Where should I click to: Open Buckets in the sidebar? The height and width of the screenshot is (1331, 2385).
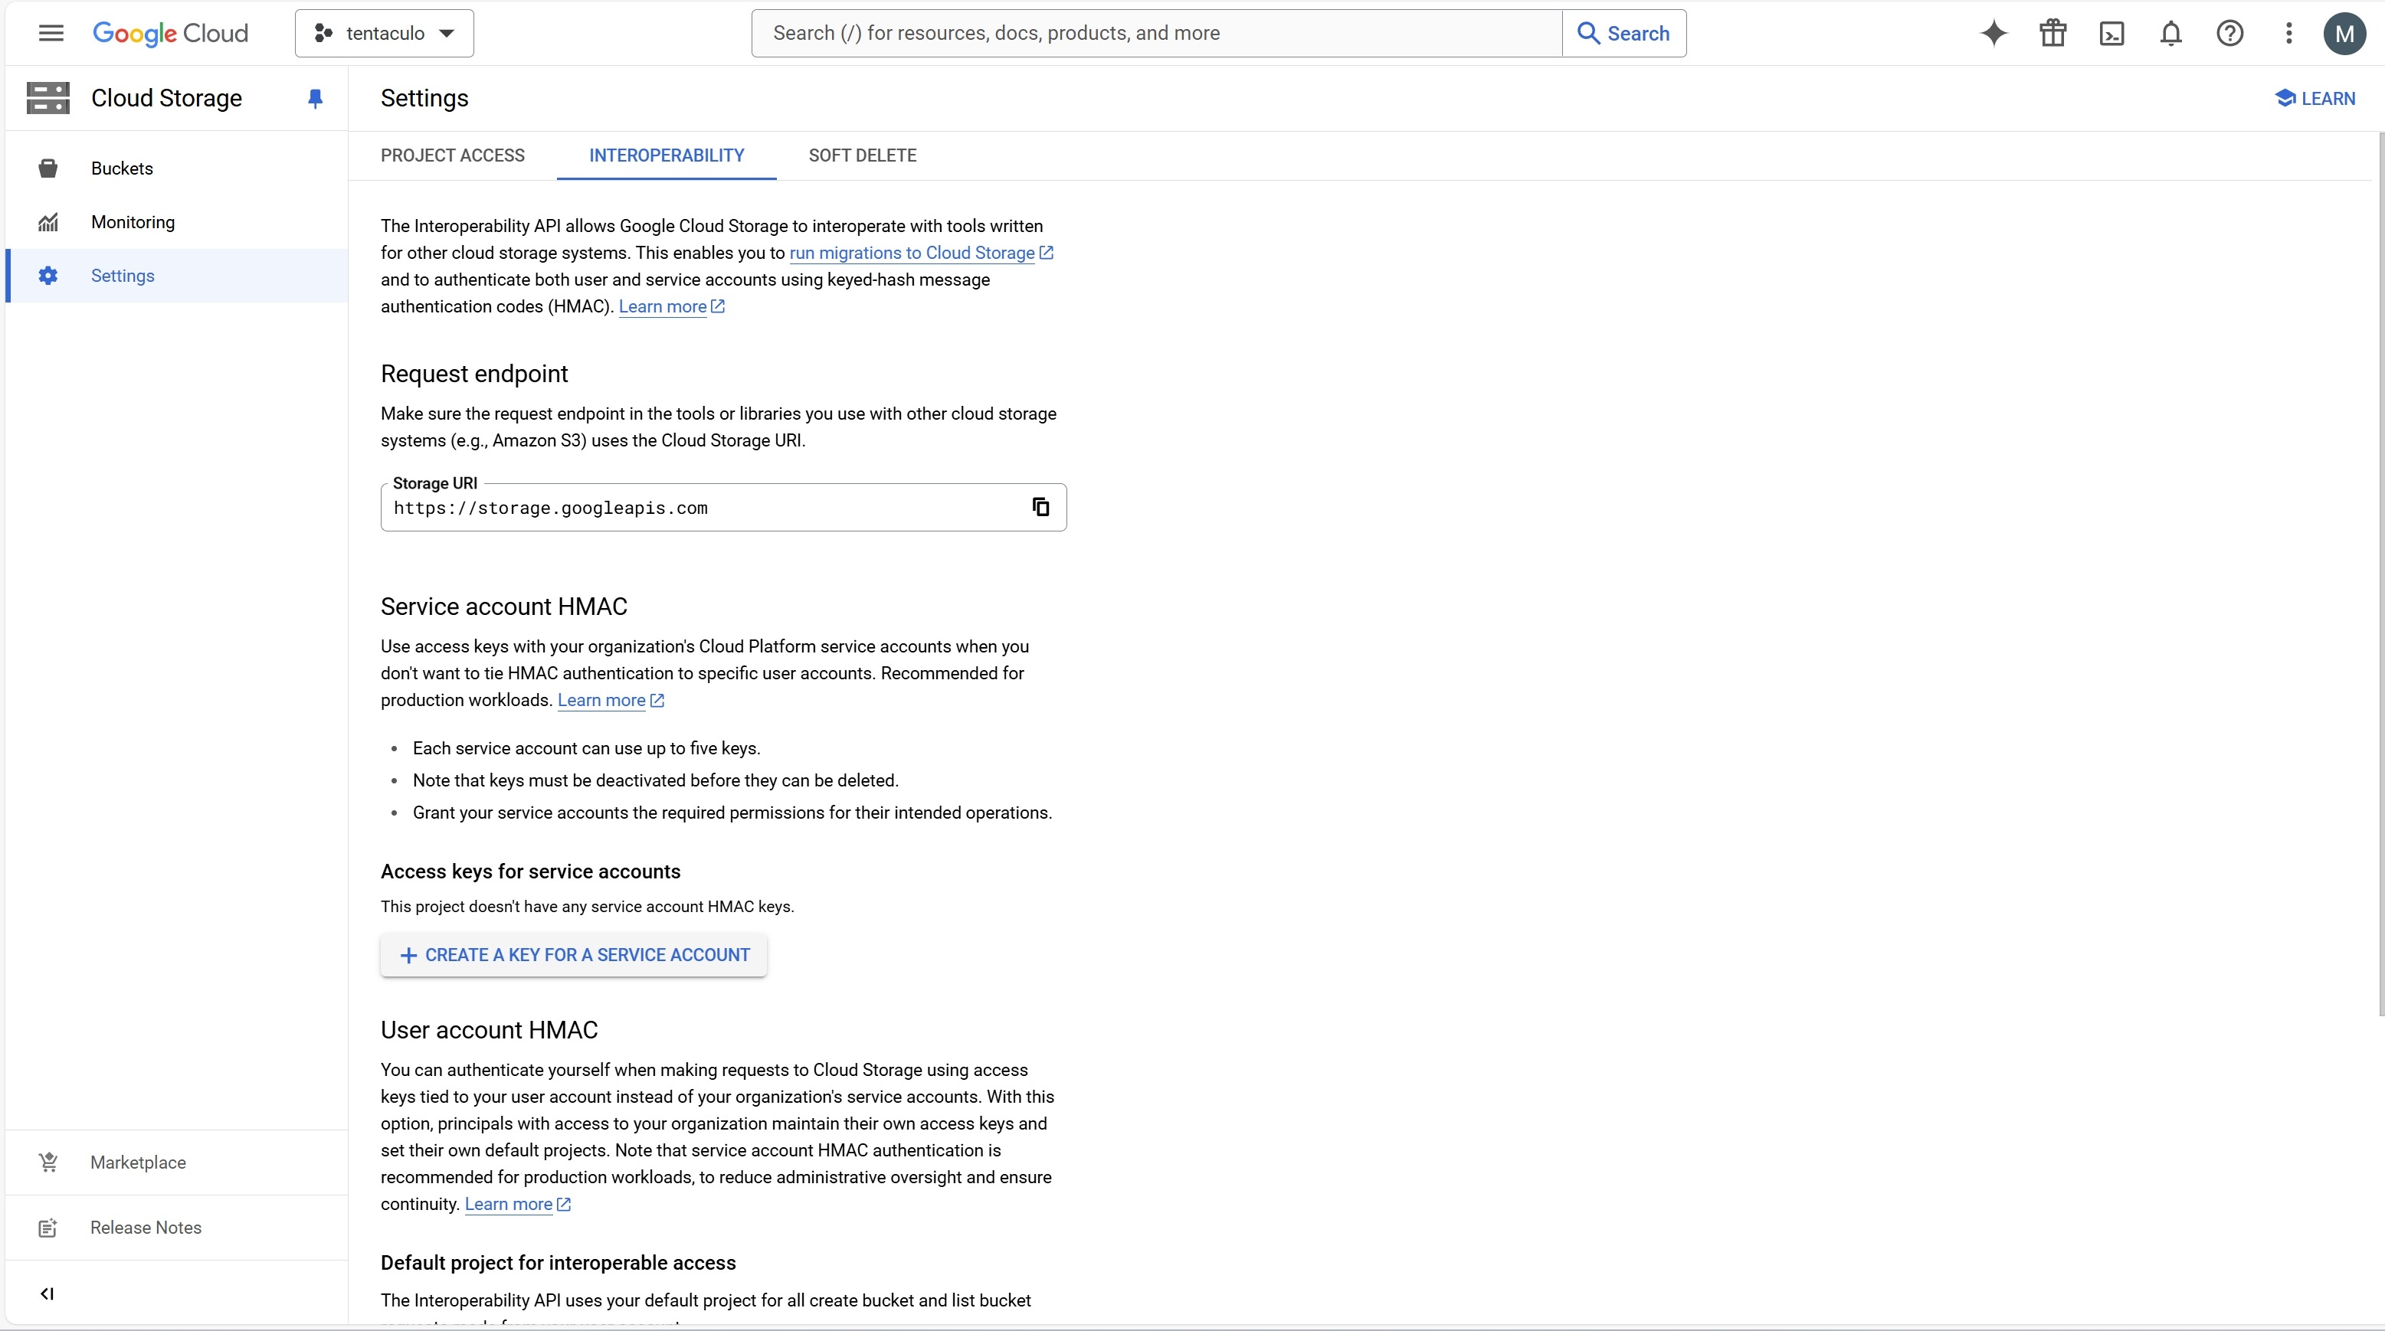coord(176,168)
